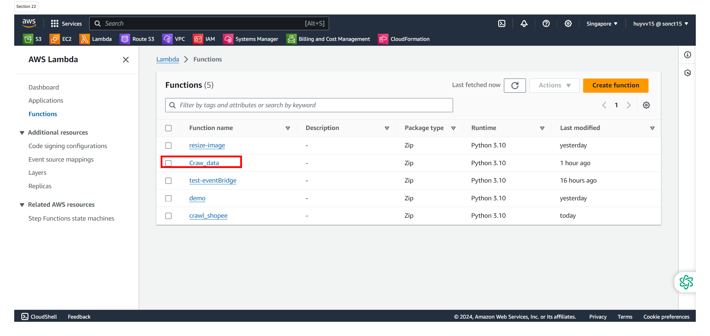Open the Lambda shortcut in favorites bar
Image resolution: width=710 pixels, height=336 pixels.
pos(96,39)
